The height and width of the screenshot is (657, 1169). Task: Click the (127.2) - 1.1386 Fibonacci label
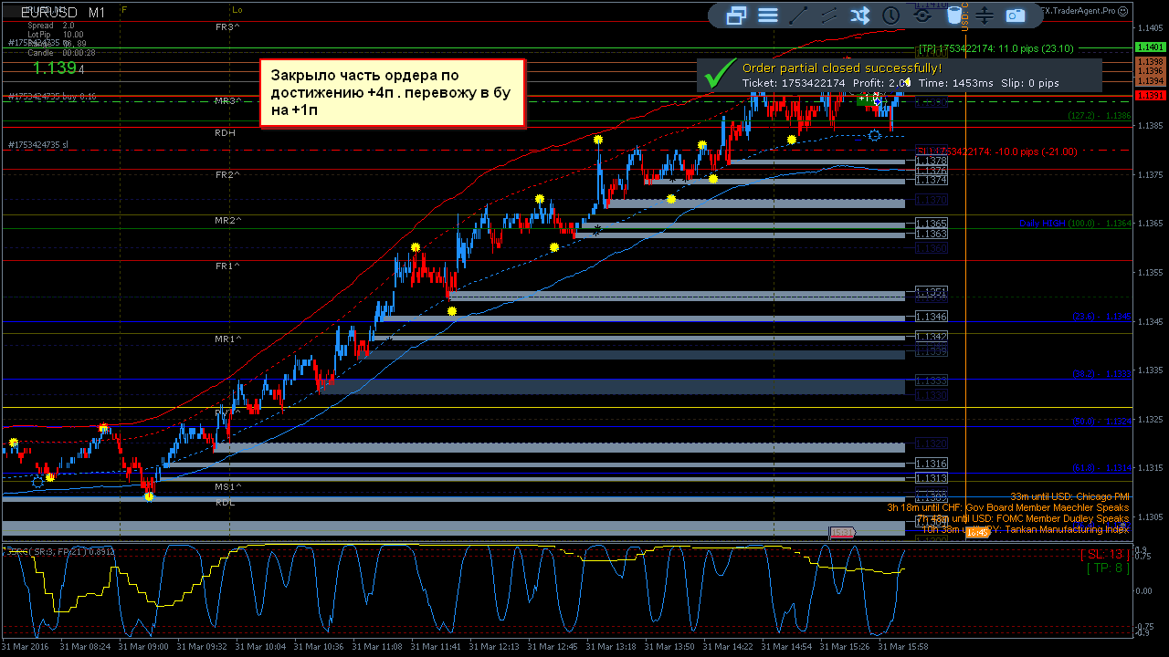tap(1100, 116)
